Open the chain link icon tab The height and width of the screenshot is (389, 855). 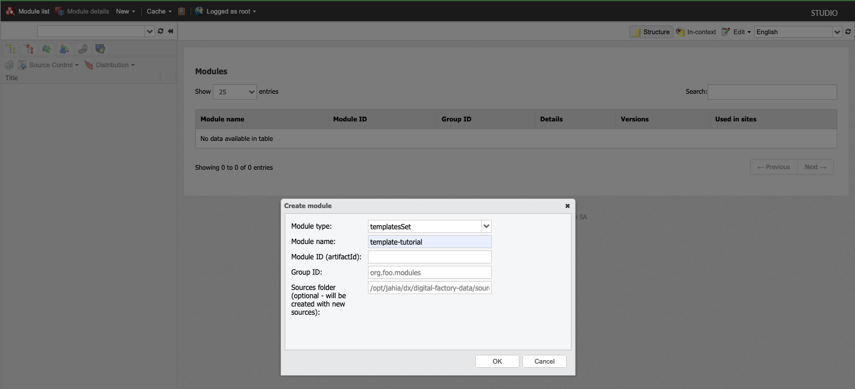(x=83, y=49)
